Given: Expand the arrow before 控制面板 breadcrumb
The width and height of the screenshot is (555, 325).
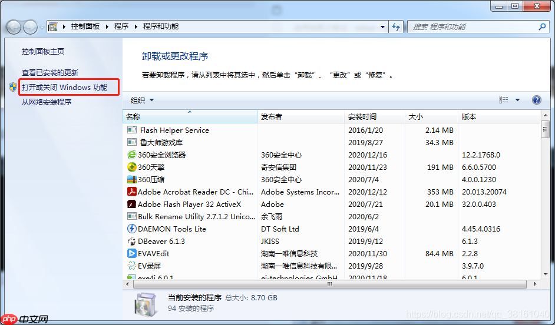Looking at the screenshot, I should point(64,26).
